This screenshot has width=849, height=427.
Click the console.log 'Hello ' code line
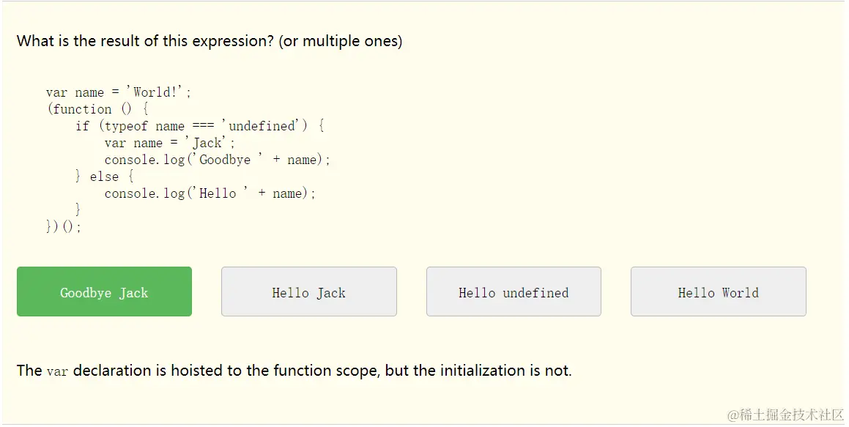(x=210, y=193)
